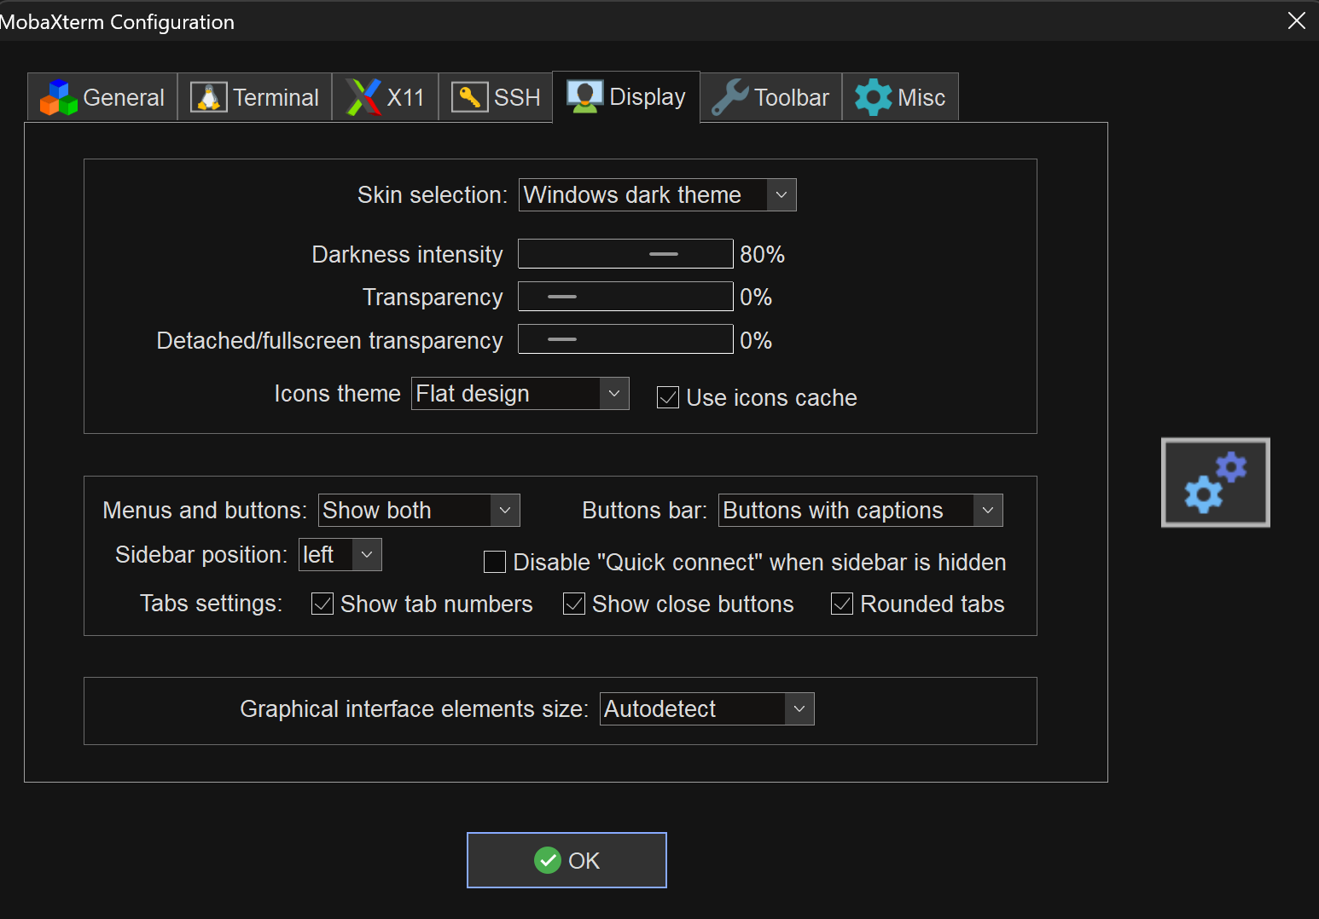
Task: Switch to the Terminal tab
Action: pyautogui.click(x=254, y=97)
